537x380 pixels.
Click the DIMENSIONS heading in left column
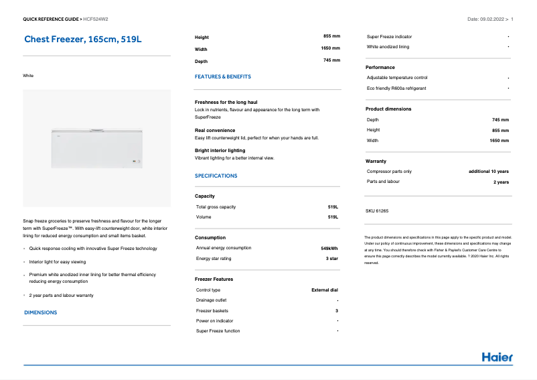pos(40,313)
